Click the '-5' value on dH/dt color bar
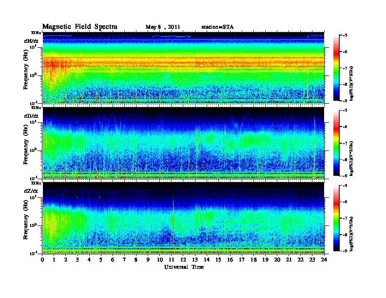The width and height of the screenshot is (386, 298). (345, 36)
